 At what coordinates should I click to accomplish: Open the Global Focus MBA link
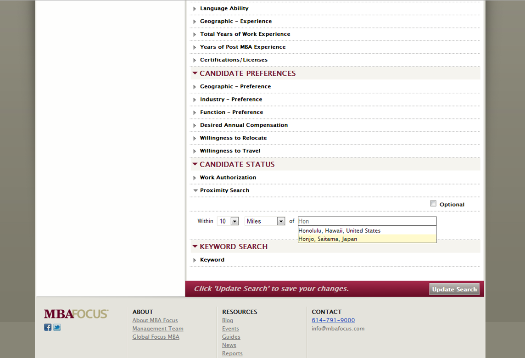pyautogui.click(x=156, y=336)
